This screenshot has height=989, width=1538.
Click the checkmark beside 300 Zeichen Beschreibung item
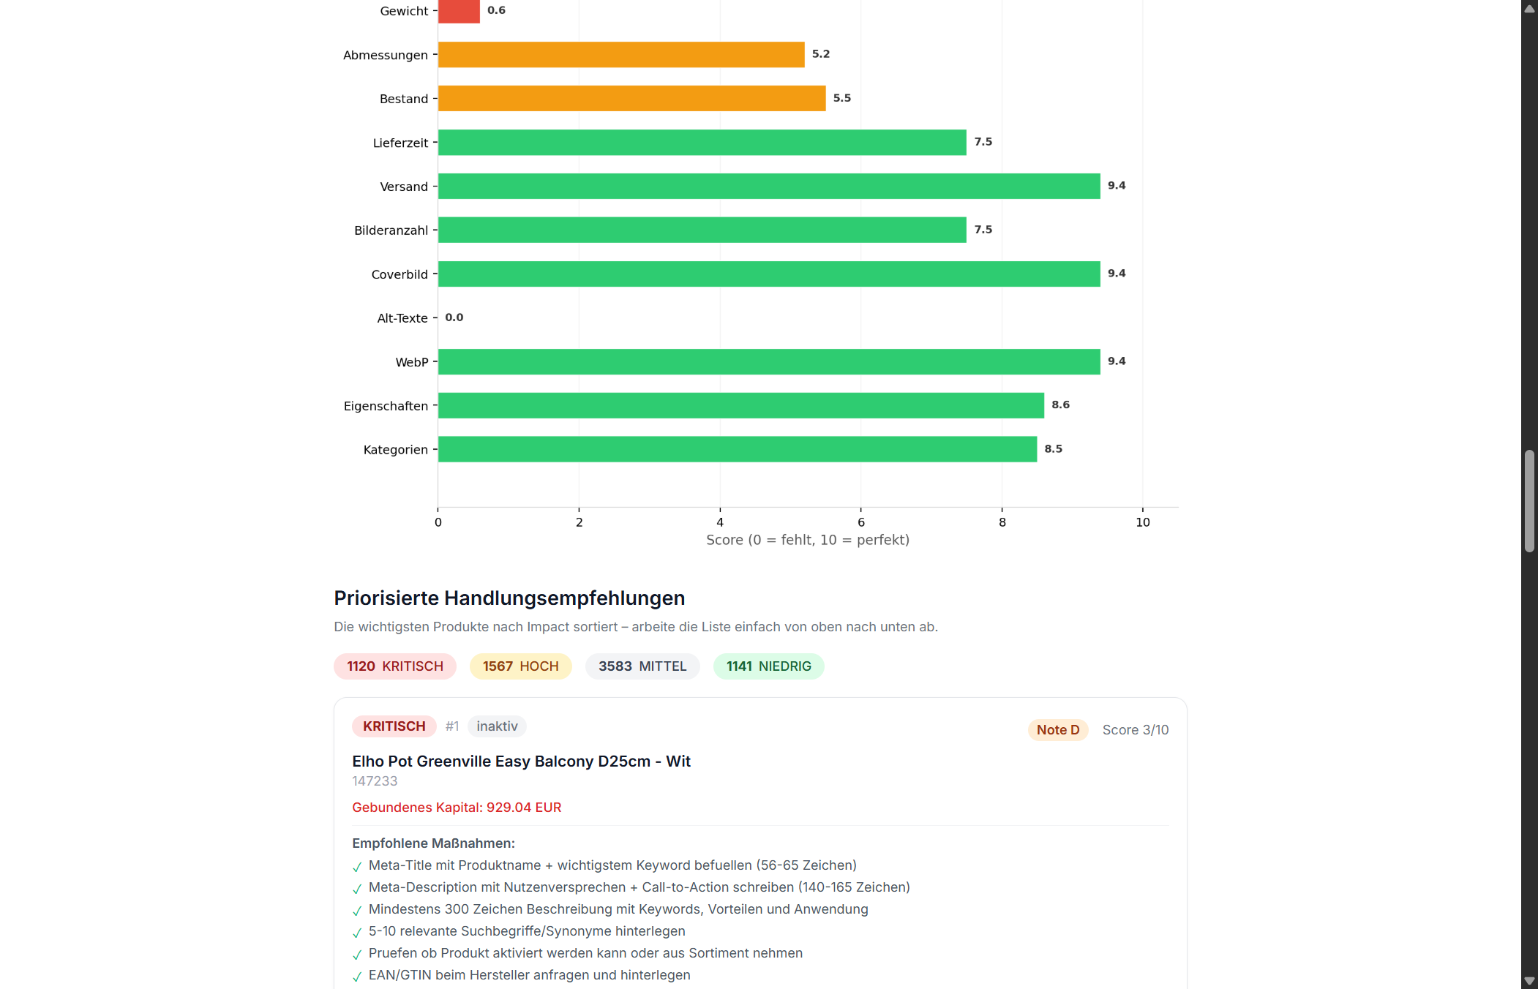point(358,910)
